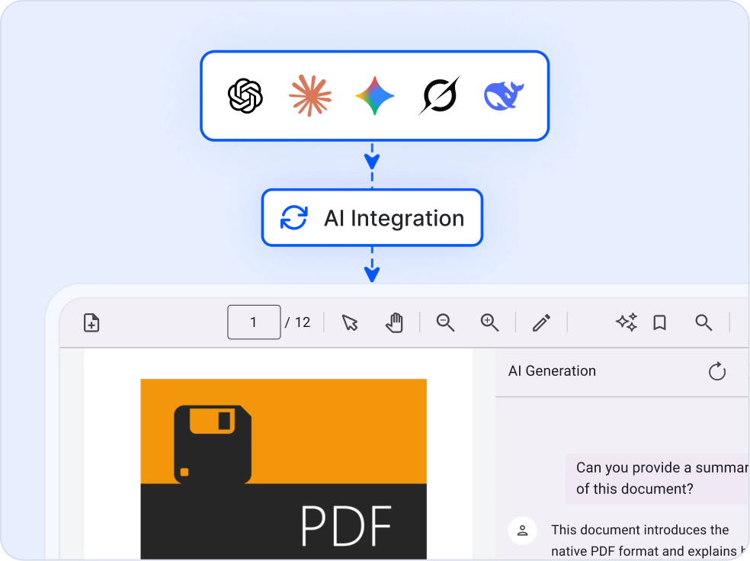Image resolution: width=750 pixels, height=561 pixels.
Task: Click the AI Integration sync icon
Action: (293, 217)
